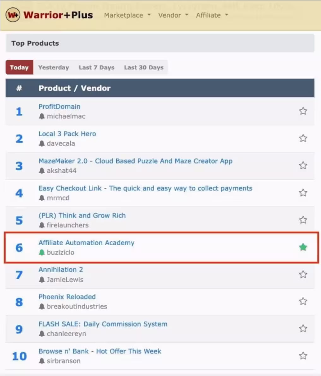
Task: Click vendor name davecala
Action: tap(61, 143)
